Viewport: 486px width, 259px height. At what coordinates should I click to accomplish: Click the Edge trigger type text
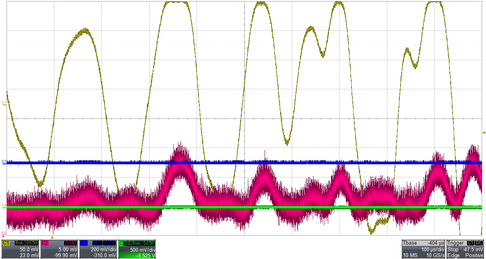453,255
